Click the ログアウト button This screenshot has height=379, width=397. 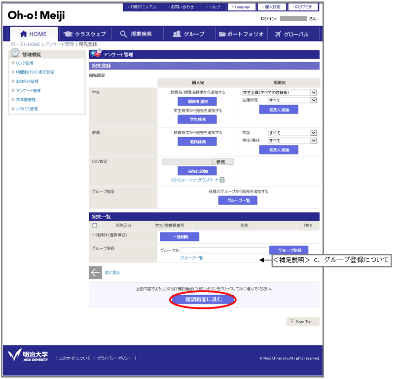pyautogui.click(x=303, y=7)
